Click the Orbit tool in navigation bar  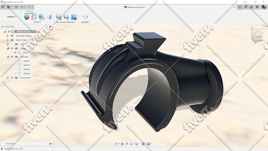[117, 144]
